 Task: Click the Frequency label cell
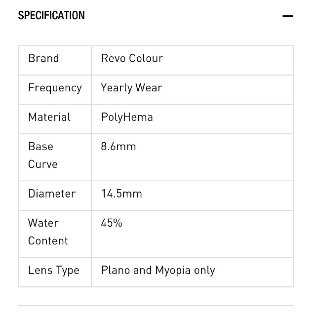(55, 90)
